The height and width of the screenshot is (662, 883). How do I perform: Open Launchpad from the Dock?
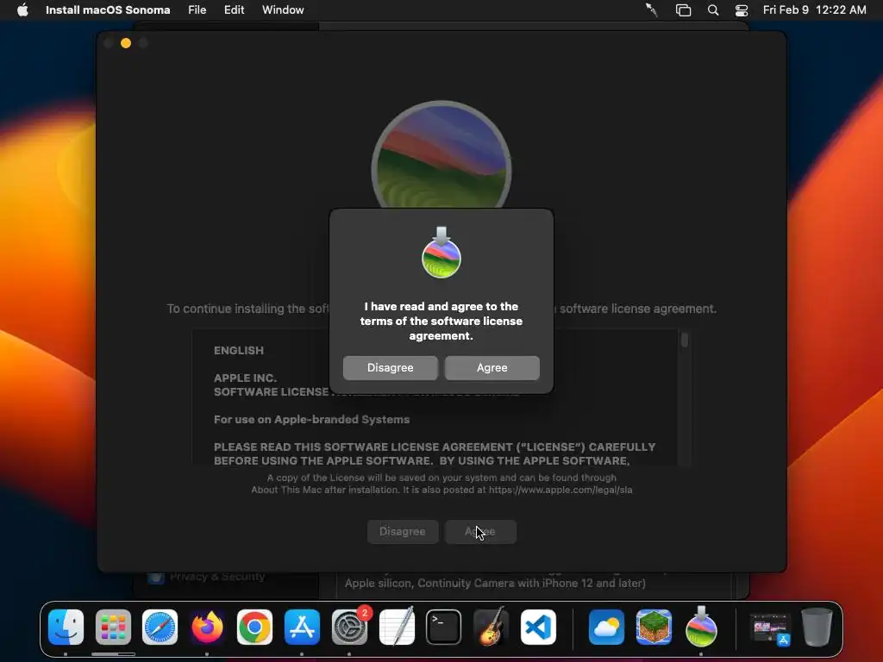point(113,627)
